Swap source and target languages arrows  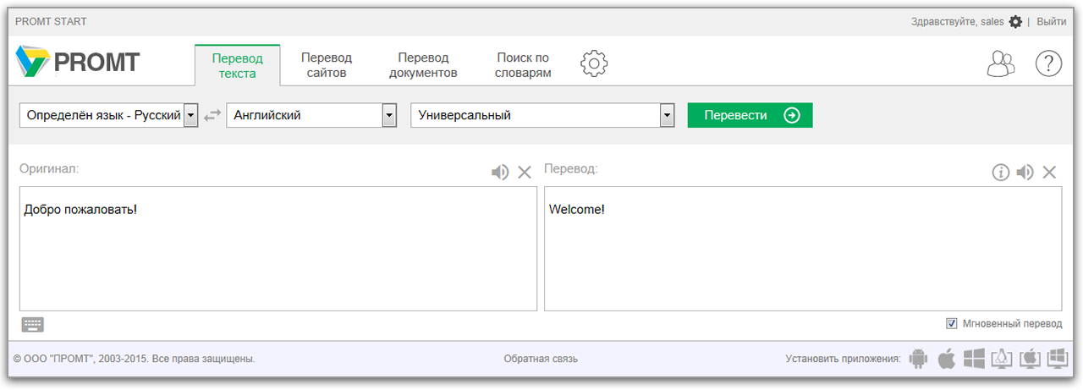[212, 115]
